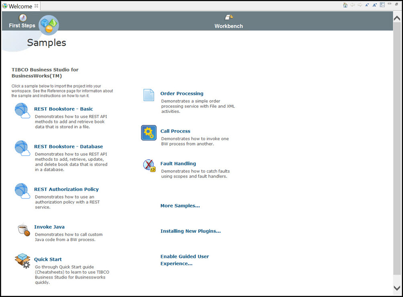
Task: Launch the Quick Start guide link
Action: point(48,260)
